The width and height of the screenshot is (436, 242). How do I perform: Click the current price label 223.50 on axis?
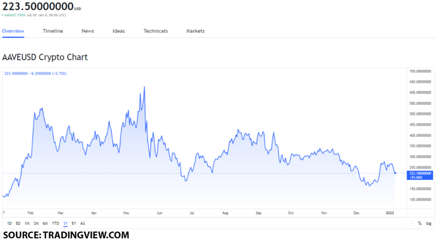tap(420, 175)
